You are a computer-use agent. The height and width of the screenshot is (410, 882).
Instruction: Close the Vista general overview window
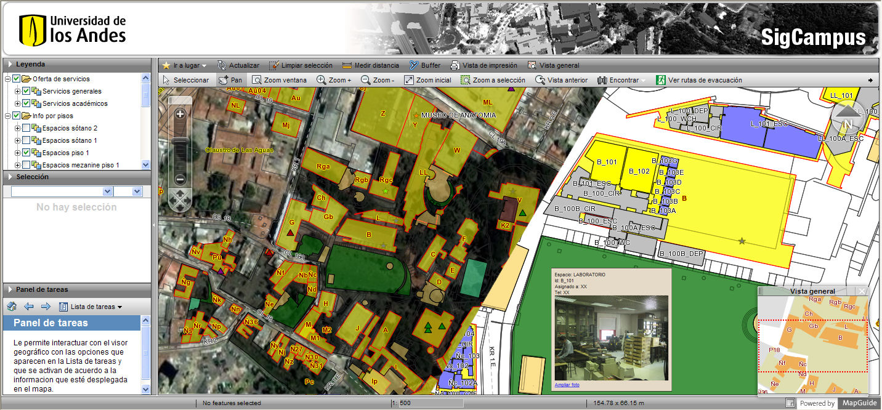[x=862, y=291]
